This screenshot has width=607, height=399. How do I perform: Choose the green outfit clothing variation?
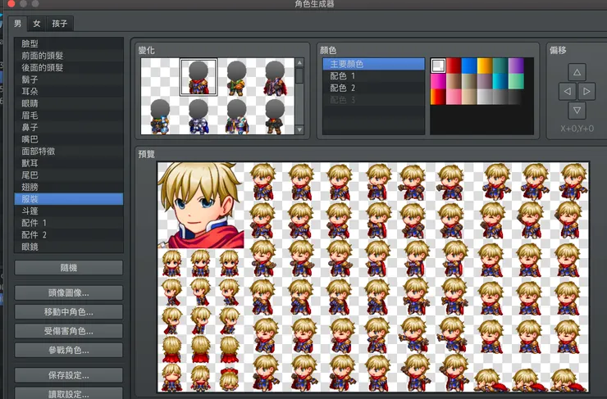point(237,77)
